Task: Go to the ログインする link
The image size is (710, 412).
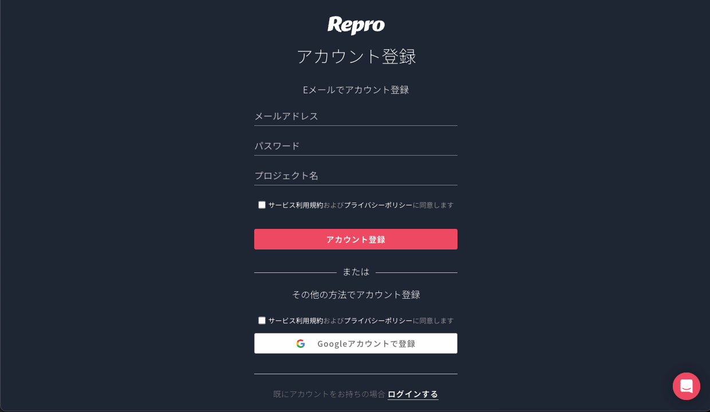Action: click(x=413, y=394)
